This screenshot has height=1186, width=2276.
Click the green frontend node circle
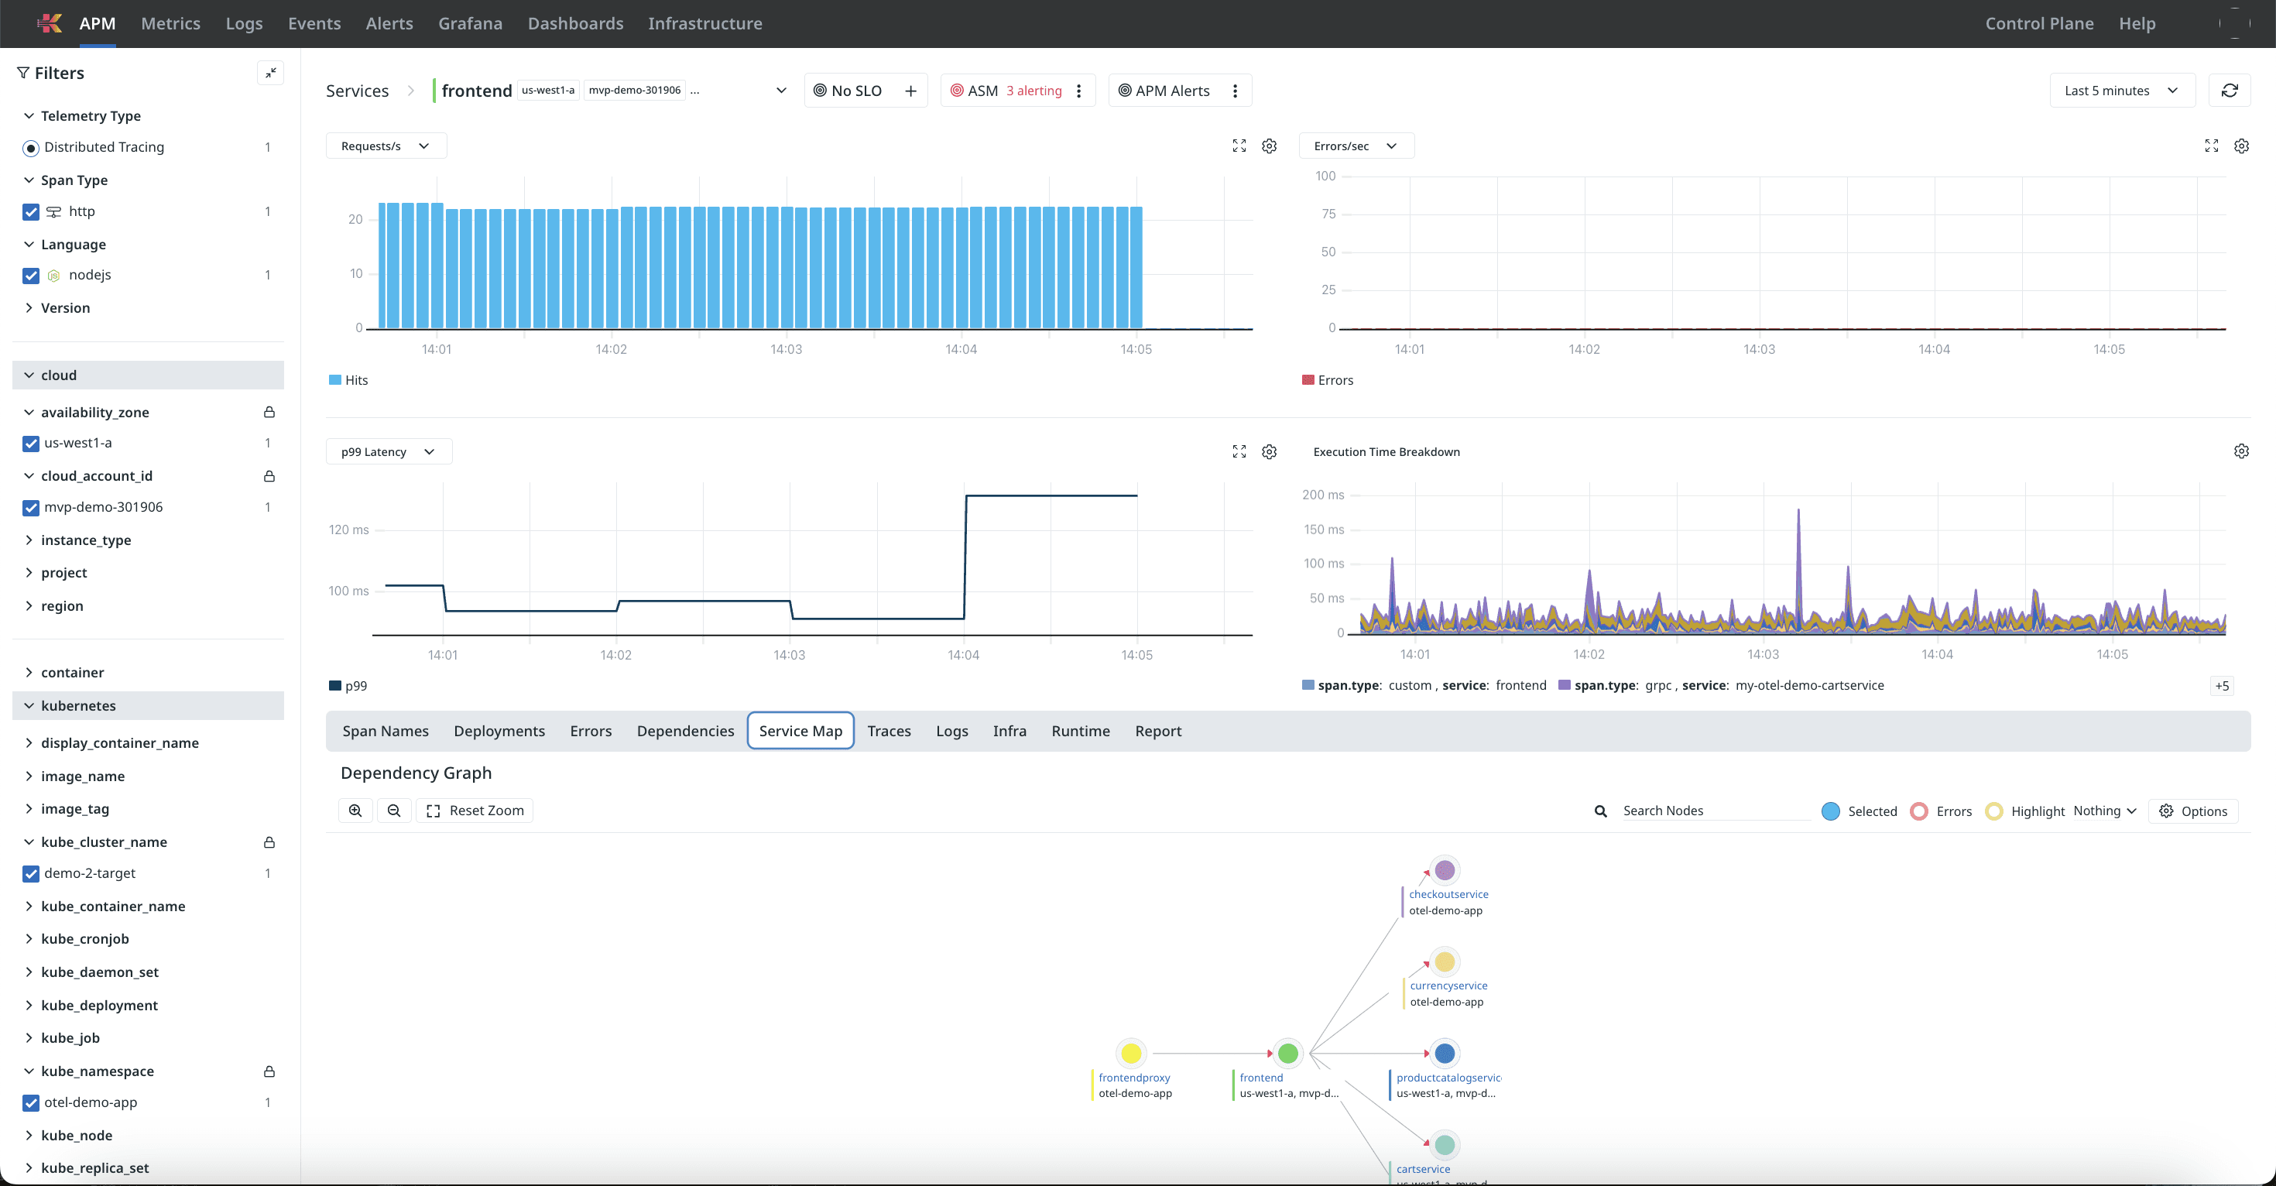(1287, 1053)
